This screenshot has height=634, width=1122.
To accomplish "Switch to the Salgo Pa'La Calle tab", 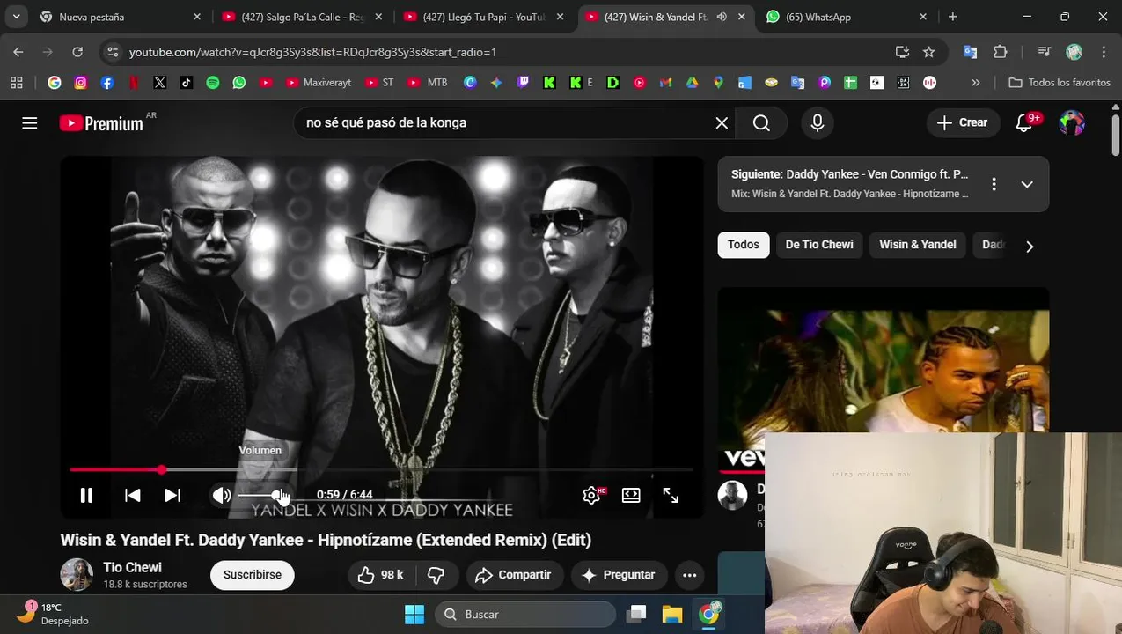I will point(301,17).
